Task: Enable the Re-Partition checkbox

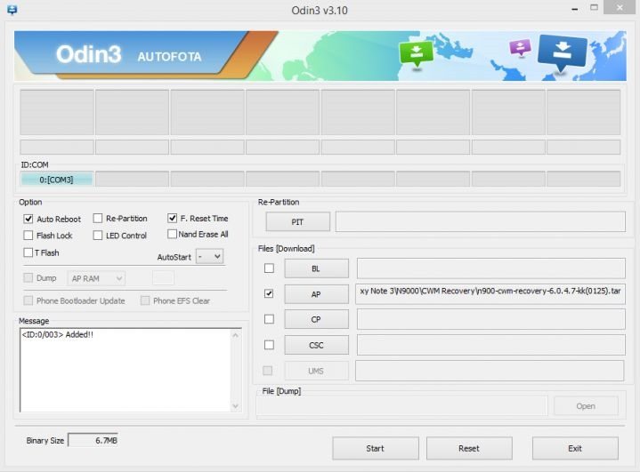Action: click(98, 219)
